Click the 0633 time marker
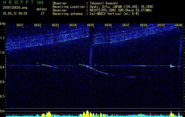Screen dimensions: 185x117 [55, 25]
